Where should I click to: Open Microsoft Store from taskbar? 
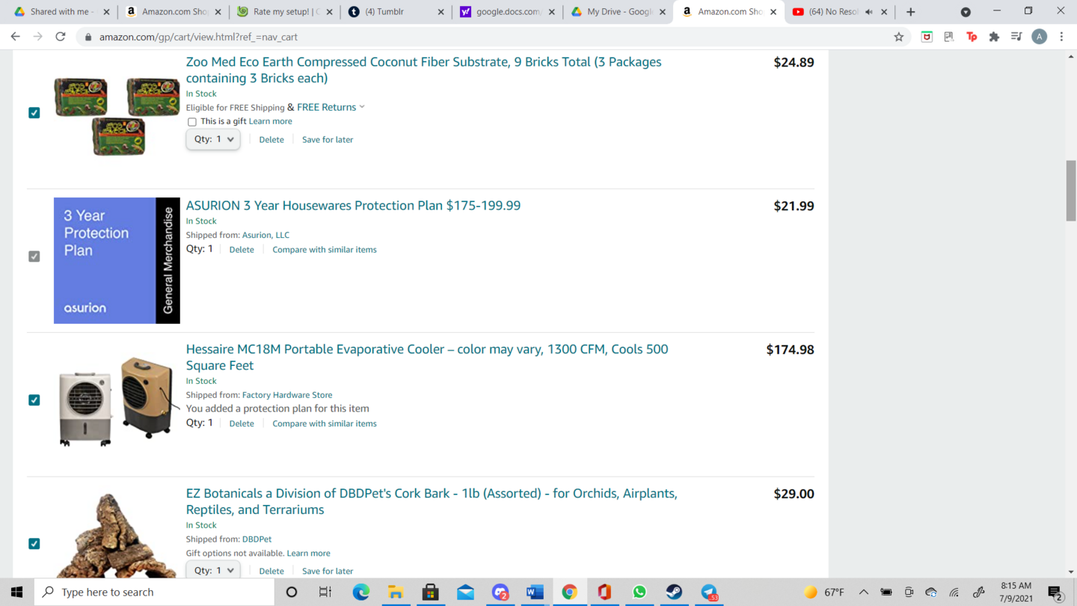[x=430, y=592]
